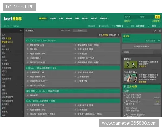Collapse the LOL - 歐洲LCS夏季賽 section header

pyautogui.click(x=73, y=101)
